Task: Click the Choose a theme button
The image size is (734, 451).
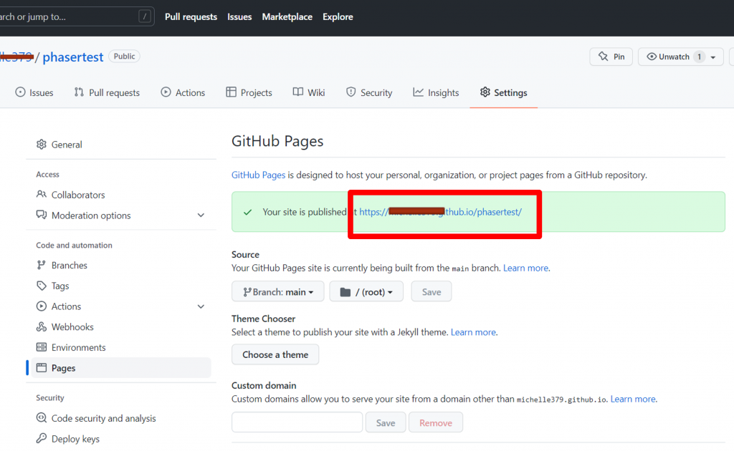Action: tap(275, 355)
